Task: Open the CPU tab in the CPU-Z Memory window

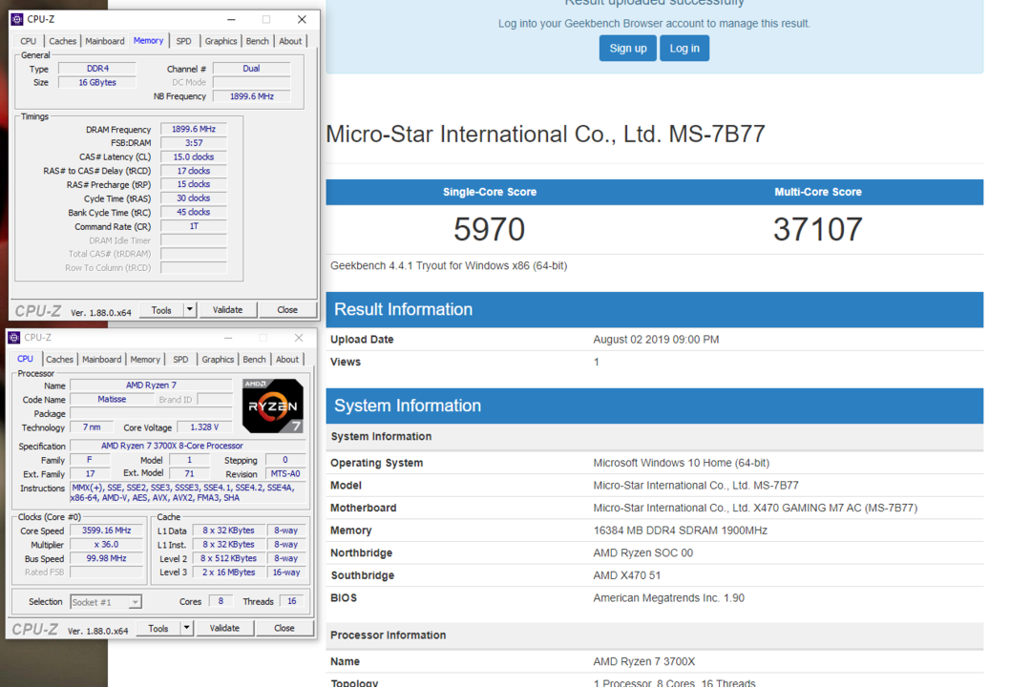Action: coord(29,41)
